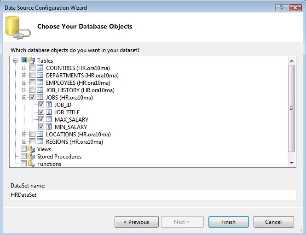Screen dimensions: 306x235
Task: Uncheck the JOBS table checkbox
Action: click(32, 98)
